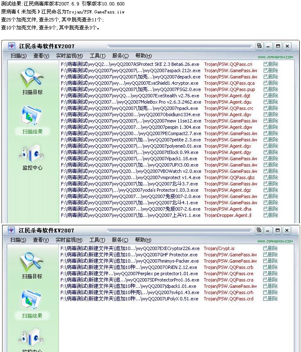Click virus name Trojan/PSW.Agent.dha
The height and width of the screenshot is (352, 301).
click(x=228, y=209)
